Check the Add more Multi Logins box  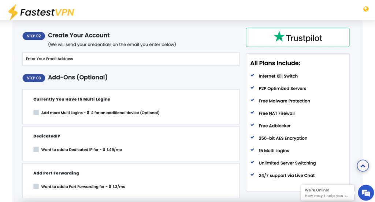36,112
